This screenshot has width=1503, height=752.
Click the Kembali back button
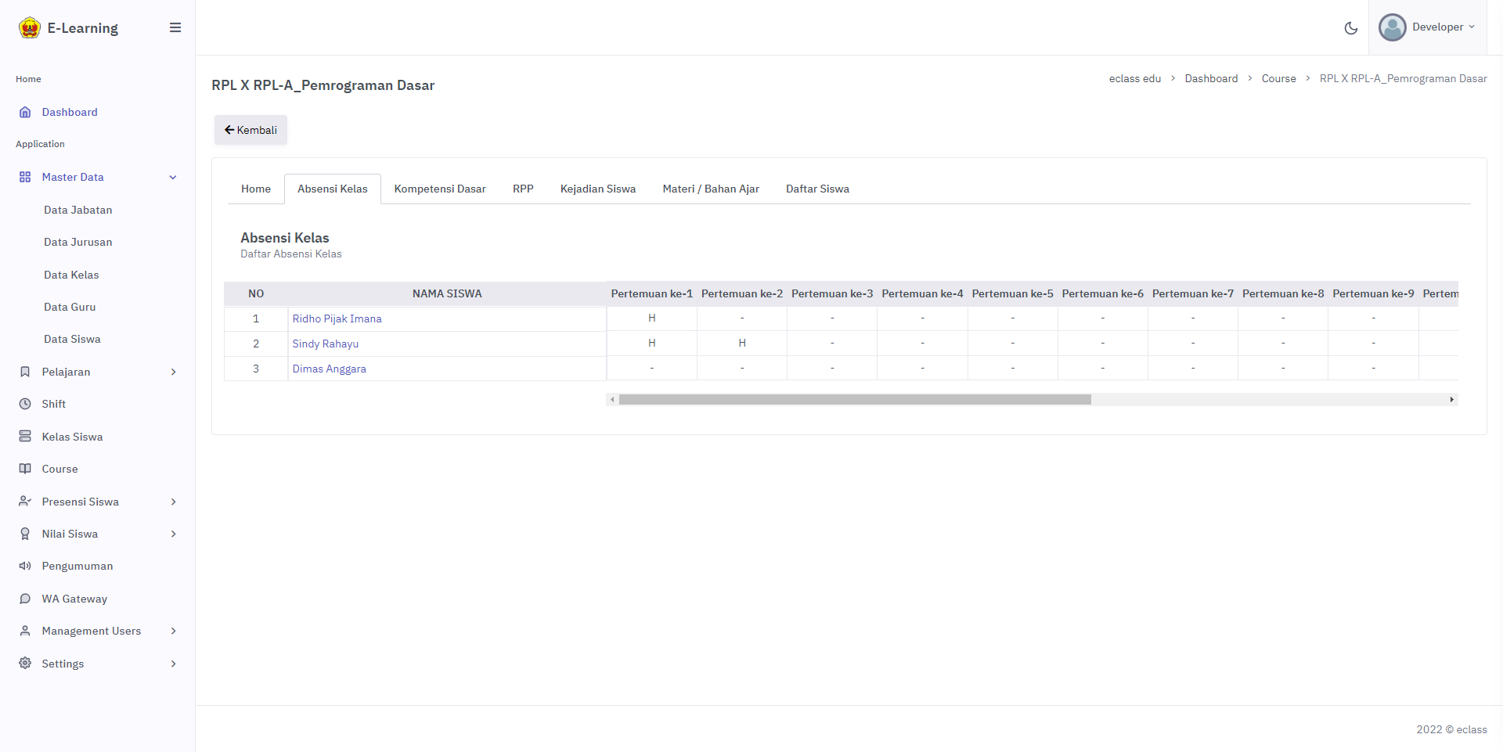(250, 130)
